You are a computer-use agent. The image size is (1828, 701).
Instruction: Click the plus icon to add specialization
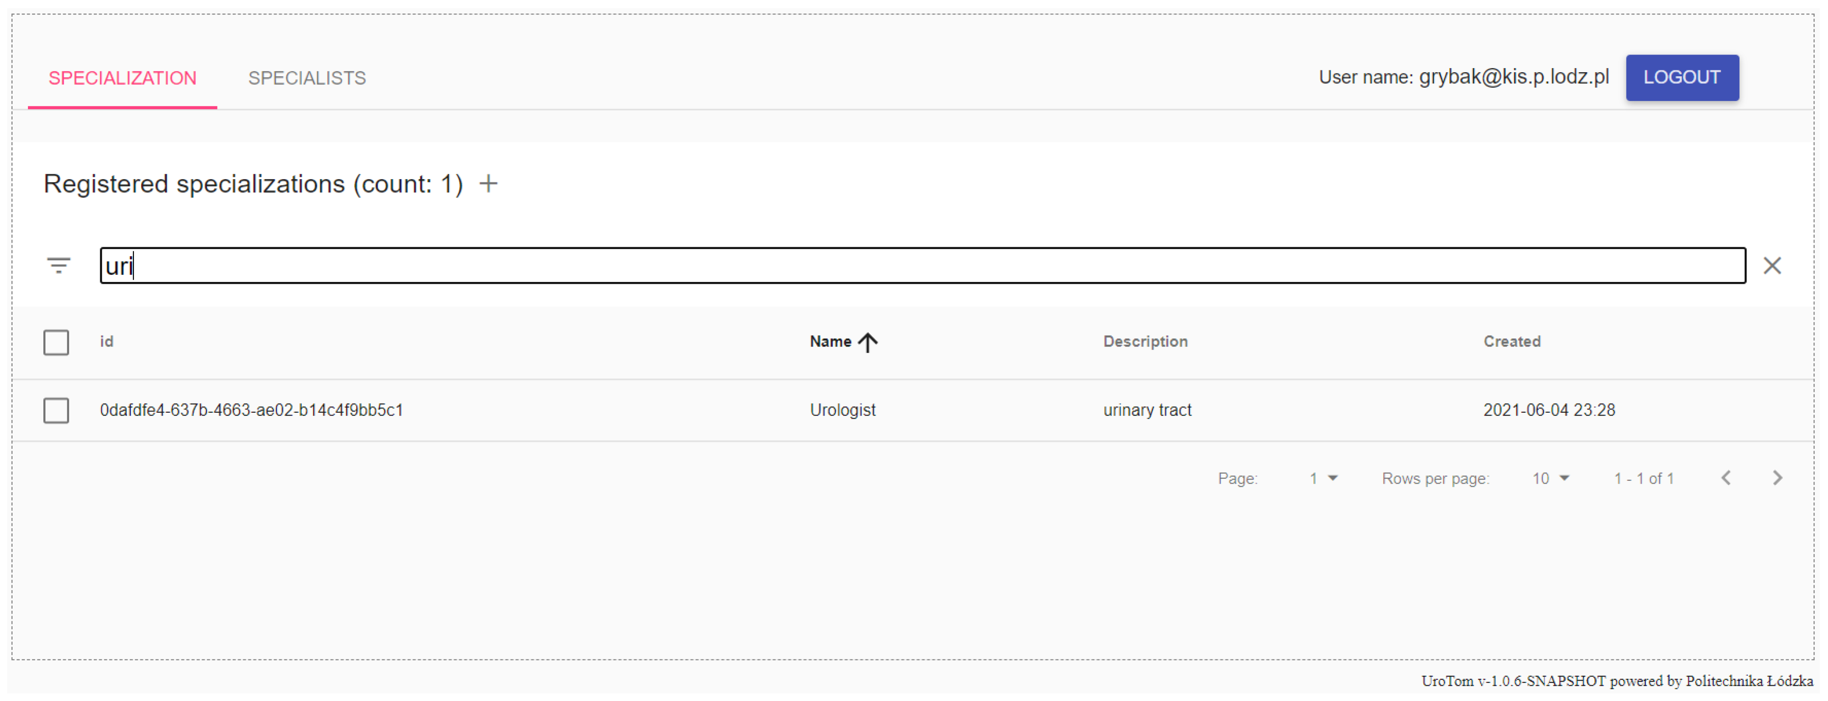[x=488, y=184]
